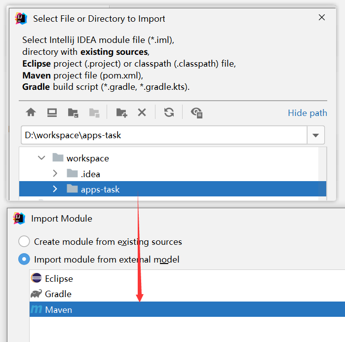The width and height of the screenshot is (345, 342).
Task: Click the IntelliJ icon in Select File dialog
Action: point(21,18)
